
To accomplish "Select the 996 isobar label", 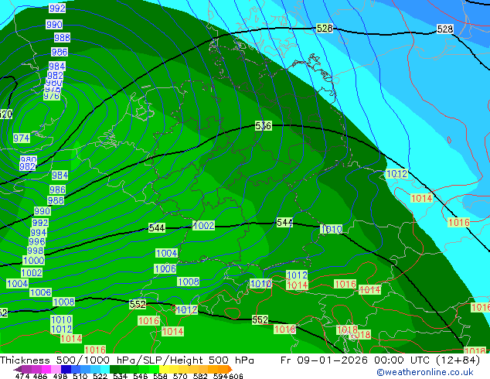I will click(x=37, y=242).
